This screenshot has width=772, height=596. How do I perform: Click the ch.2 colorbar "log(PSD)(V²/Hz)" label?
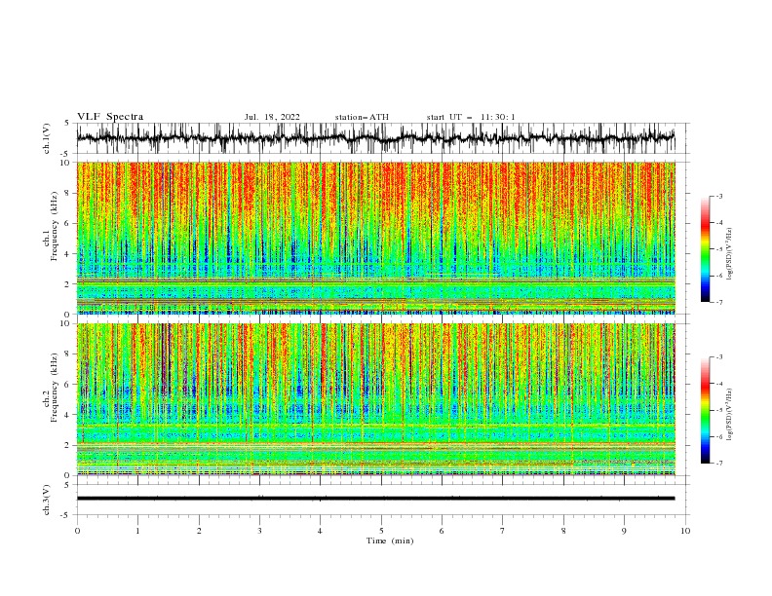point(729,414)
